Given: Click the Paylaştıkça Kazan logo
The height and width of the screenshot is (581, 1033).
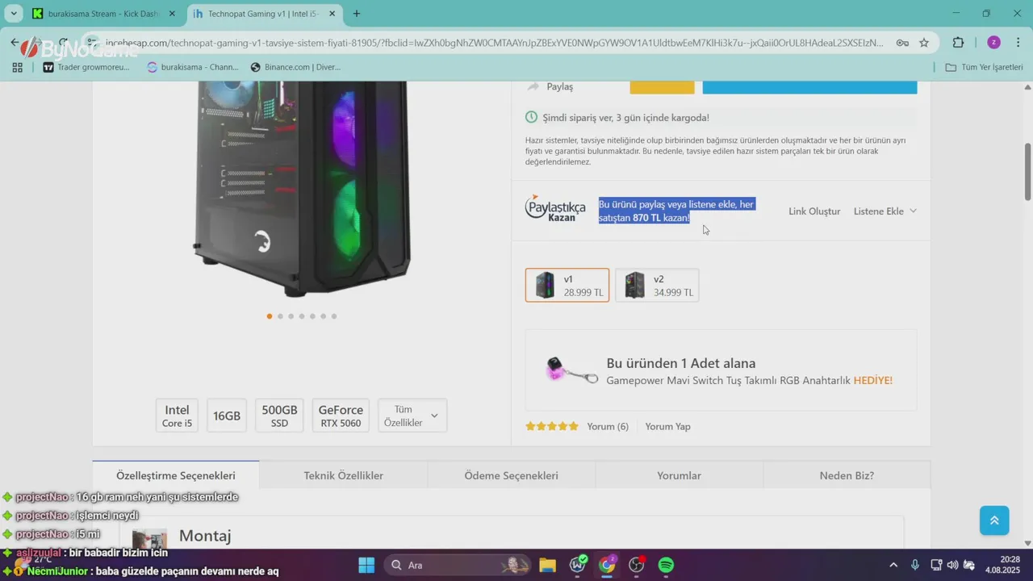Looking at the screenshot, I should (x=555, y=208).
